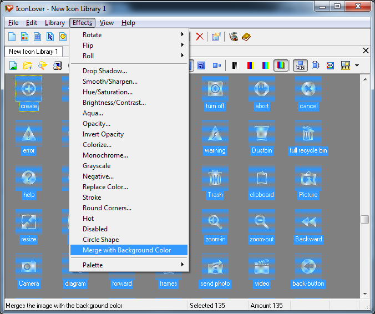Click the scrollbar up arrow

click(x=365, y=79)
